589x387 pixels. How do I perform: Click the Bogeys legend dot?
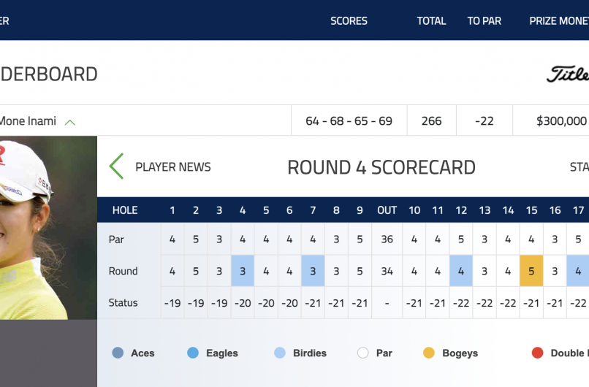[x=429, y=353]
